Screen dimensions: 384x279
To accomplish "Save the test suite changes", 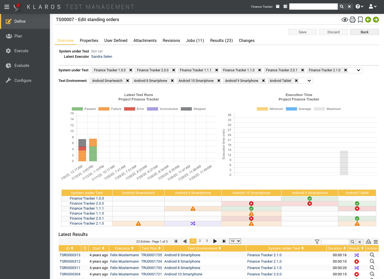I will (x=302, y=32).
